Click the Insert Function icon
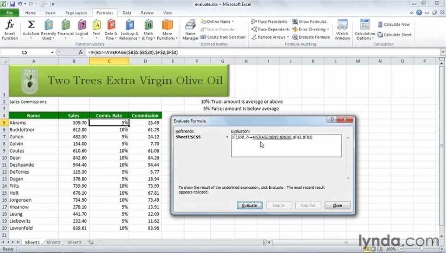 10,30
